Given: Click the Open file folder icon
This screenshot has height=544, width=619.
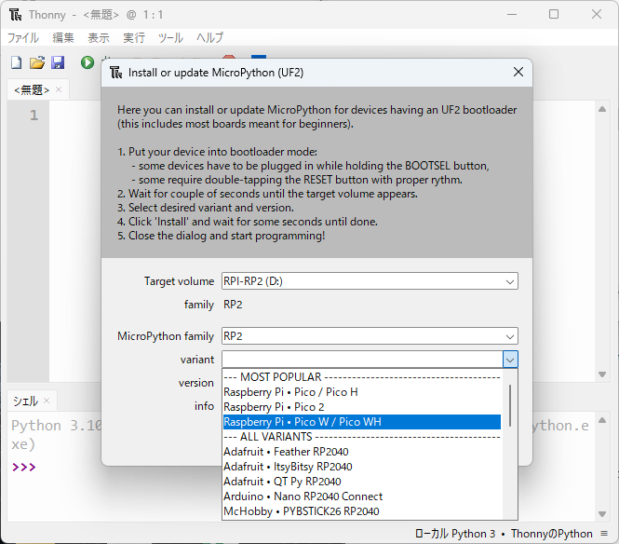Looking at the screenshot, I should point(37,62).
